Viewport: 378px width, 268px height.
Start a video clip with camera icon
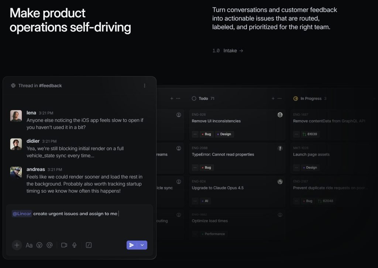click(x=64, y=245)
